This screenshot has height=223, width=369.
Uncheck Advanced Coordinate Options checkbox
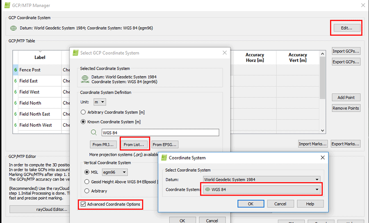[x=83, y=204]
